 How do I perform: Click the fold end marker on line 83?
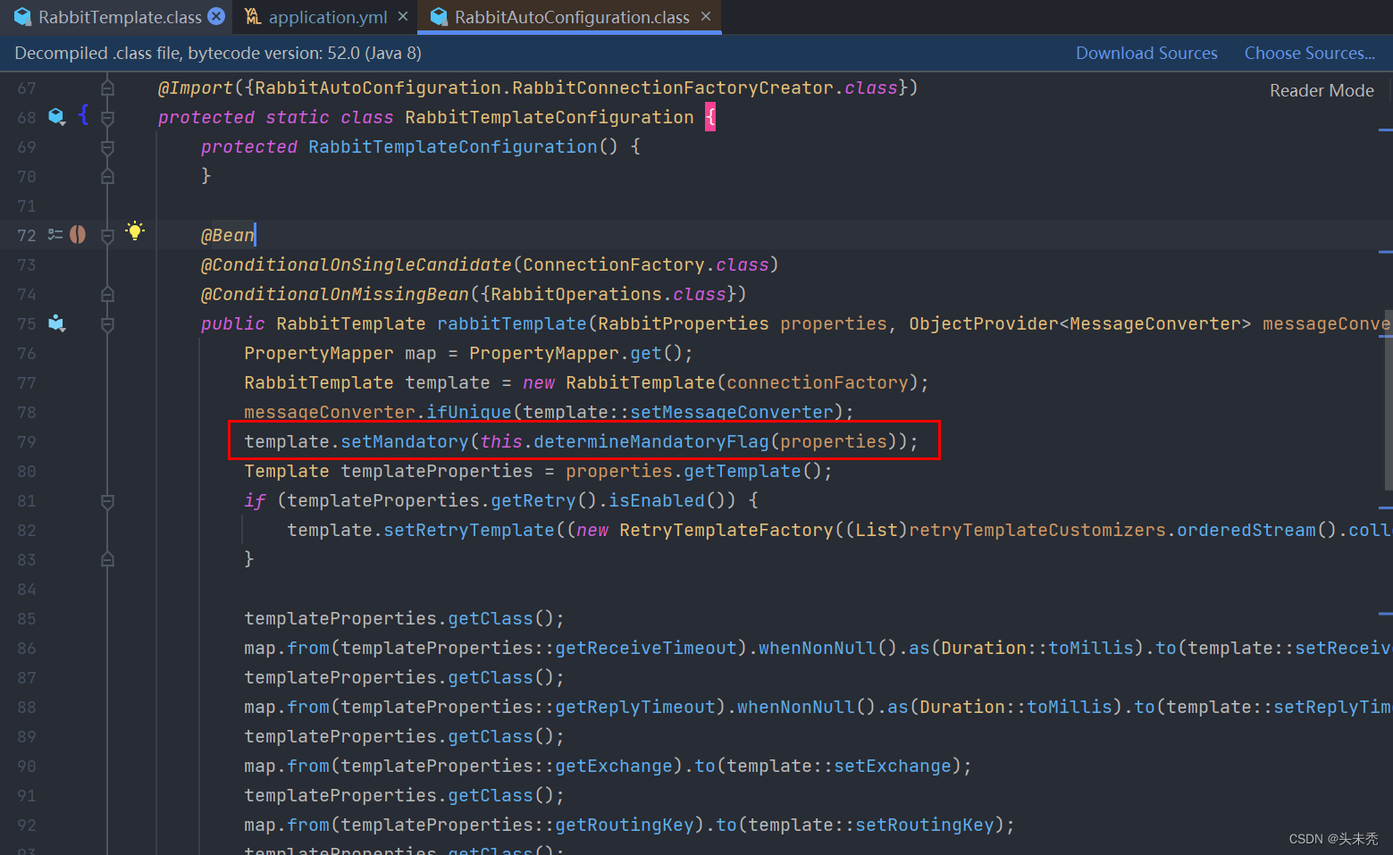(x=107, y=559)
